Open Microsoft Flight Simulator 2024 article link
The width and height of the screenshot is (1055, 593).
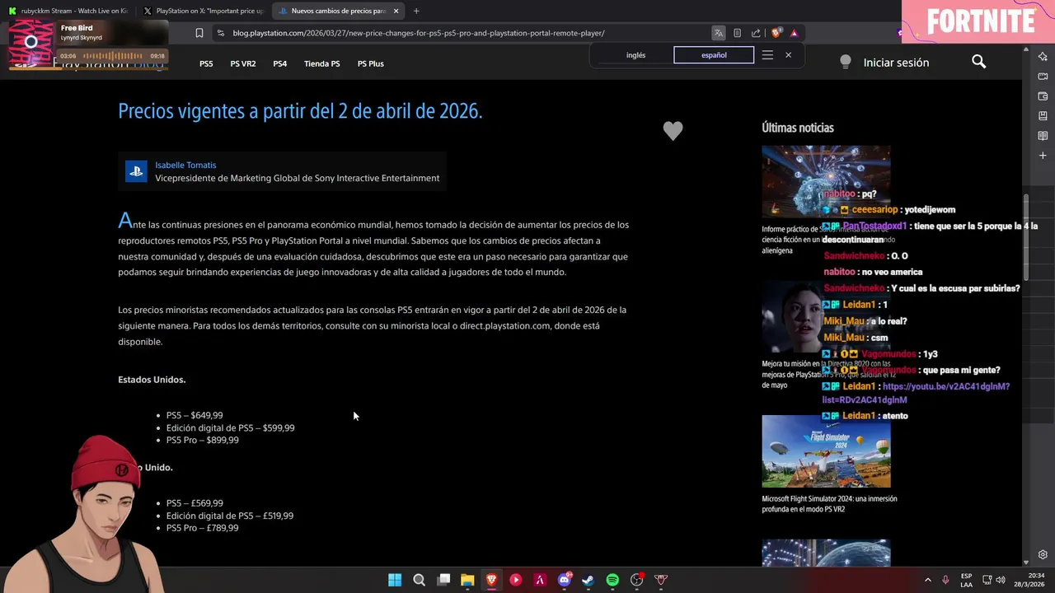829,504
